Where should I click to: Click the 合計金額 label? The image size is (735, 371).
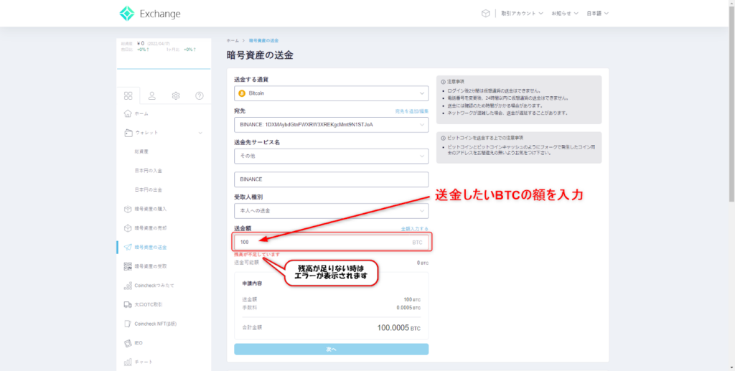coord(252,329)
